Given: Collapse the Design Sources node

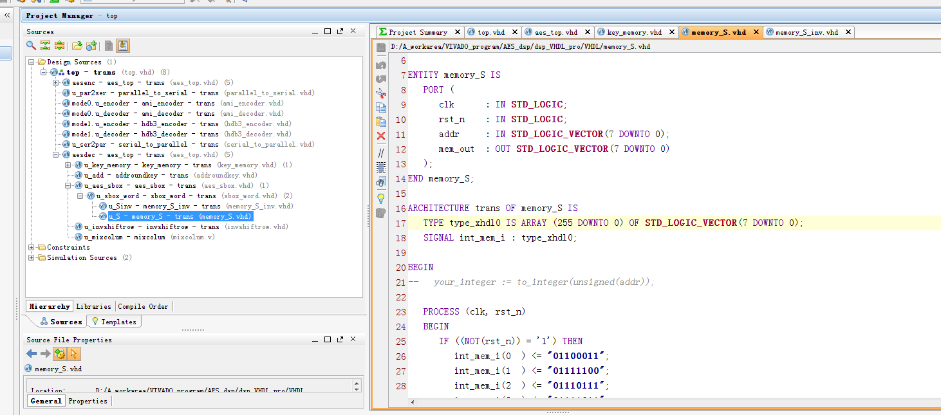Looking at the screenshot, I should (x=32, y=62).
